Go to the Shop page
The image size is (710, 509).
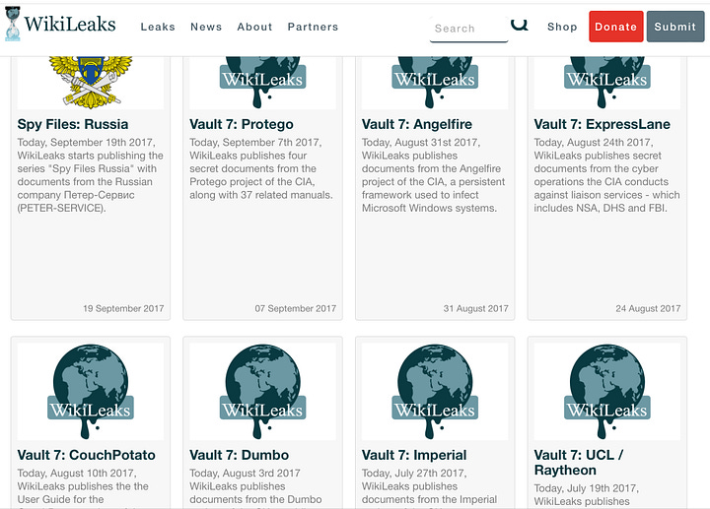(562, 27)
